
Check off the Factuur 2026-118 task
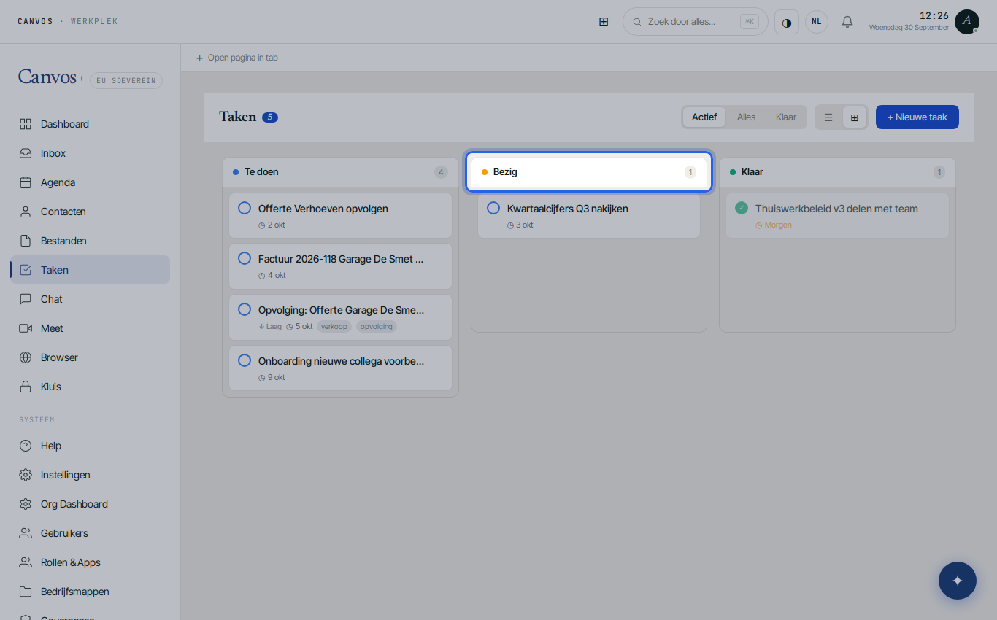tap(245, 259)
